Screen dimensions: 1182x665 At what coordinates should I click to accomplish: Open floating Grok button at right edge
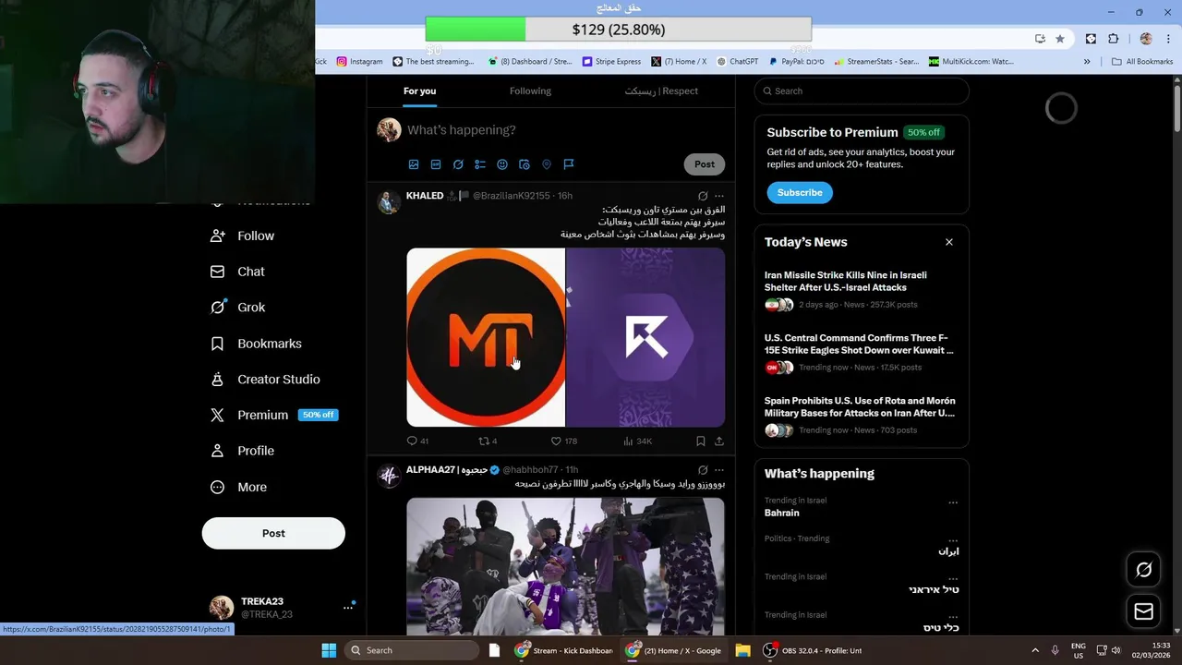click(x=1143, y=570)
